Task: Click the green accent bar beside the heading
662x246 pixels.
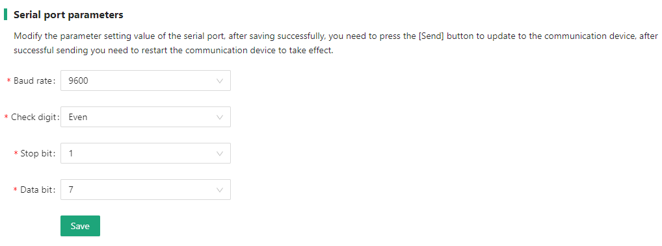Action: 5,15
